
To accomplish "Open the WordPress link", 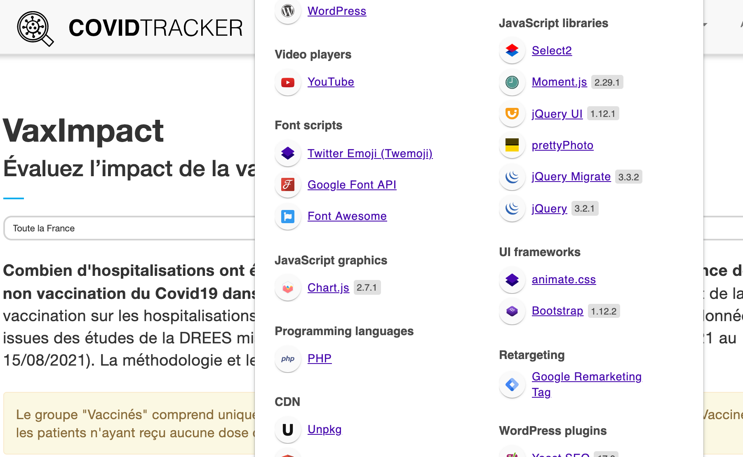I will pos(336,11).
